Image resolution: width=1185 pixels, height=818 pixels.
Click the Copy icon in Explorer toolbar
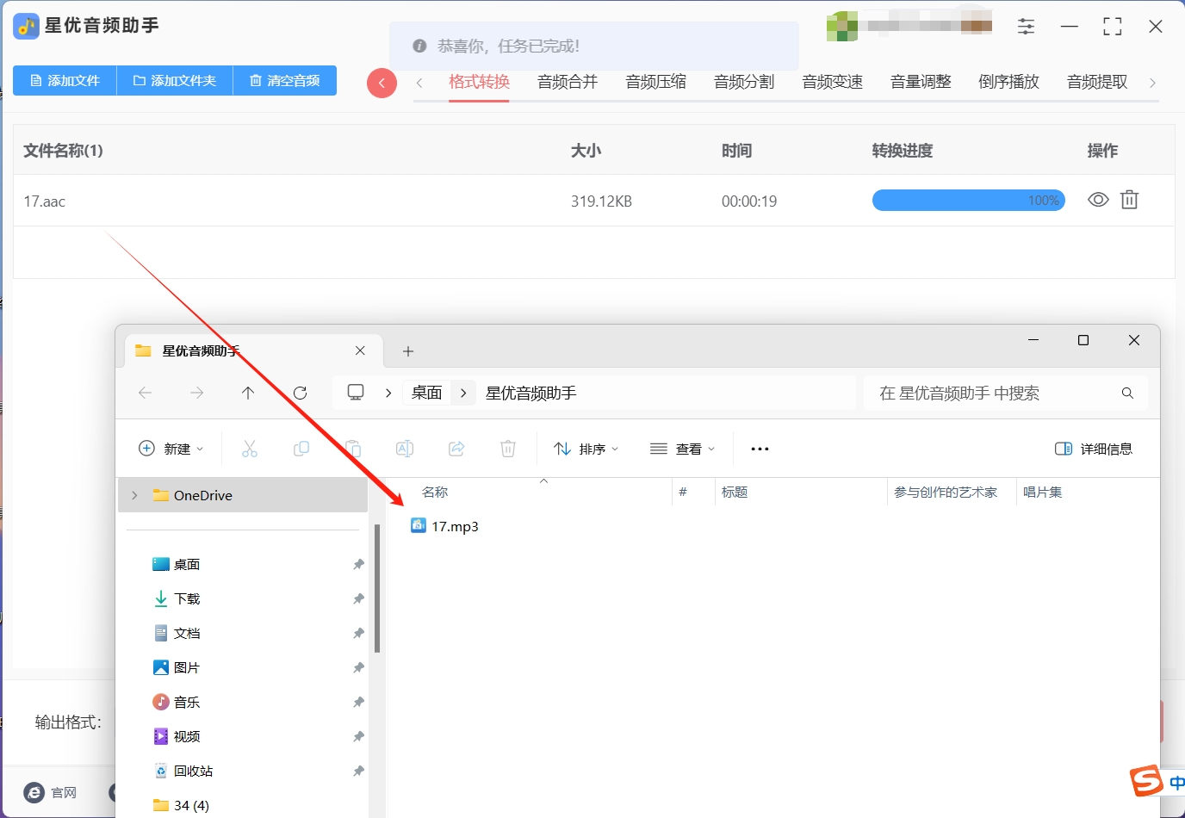coord(301,449)
